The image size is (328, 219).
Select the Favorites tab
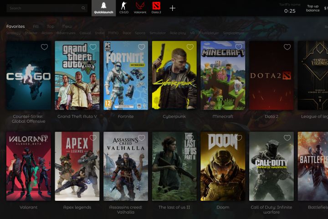pyautogui.click(x=15, y=26)
